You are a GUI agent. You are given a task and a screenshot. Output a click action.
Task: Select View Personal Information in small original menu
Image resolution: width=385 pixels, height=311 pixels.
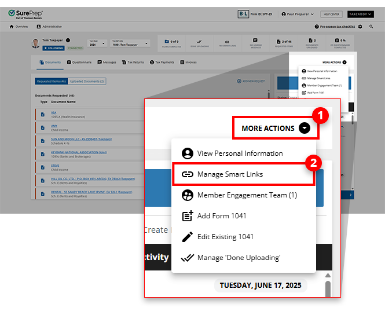point(323,71)
